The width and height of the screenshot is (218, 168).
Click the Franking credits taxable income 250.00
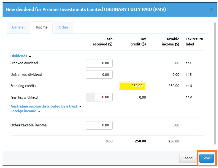pyautogui.click(x=174, y=86)
